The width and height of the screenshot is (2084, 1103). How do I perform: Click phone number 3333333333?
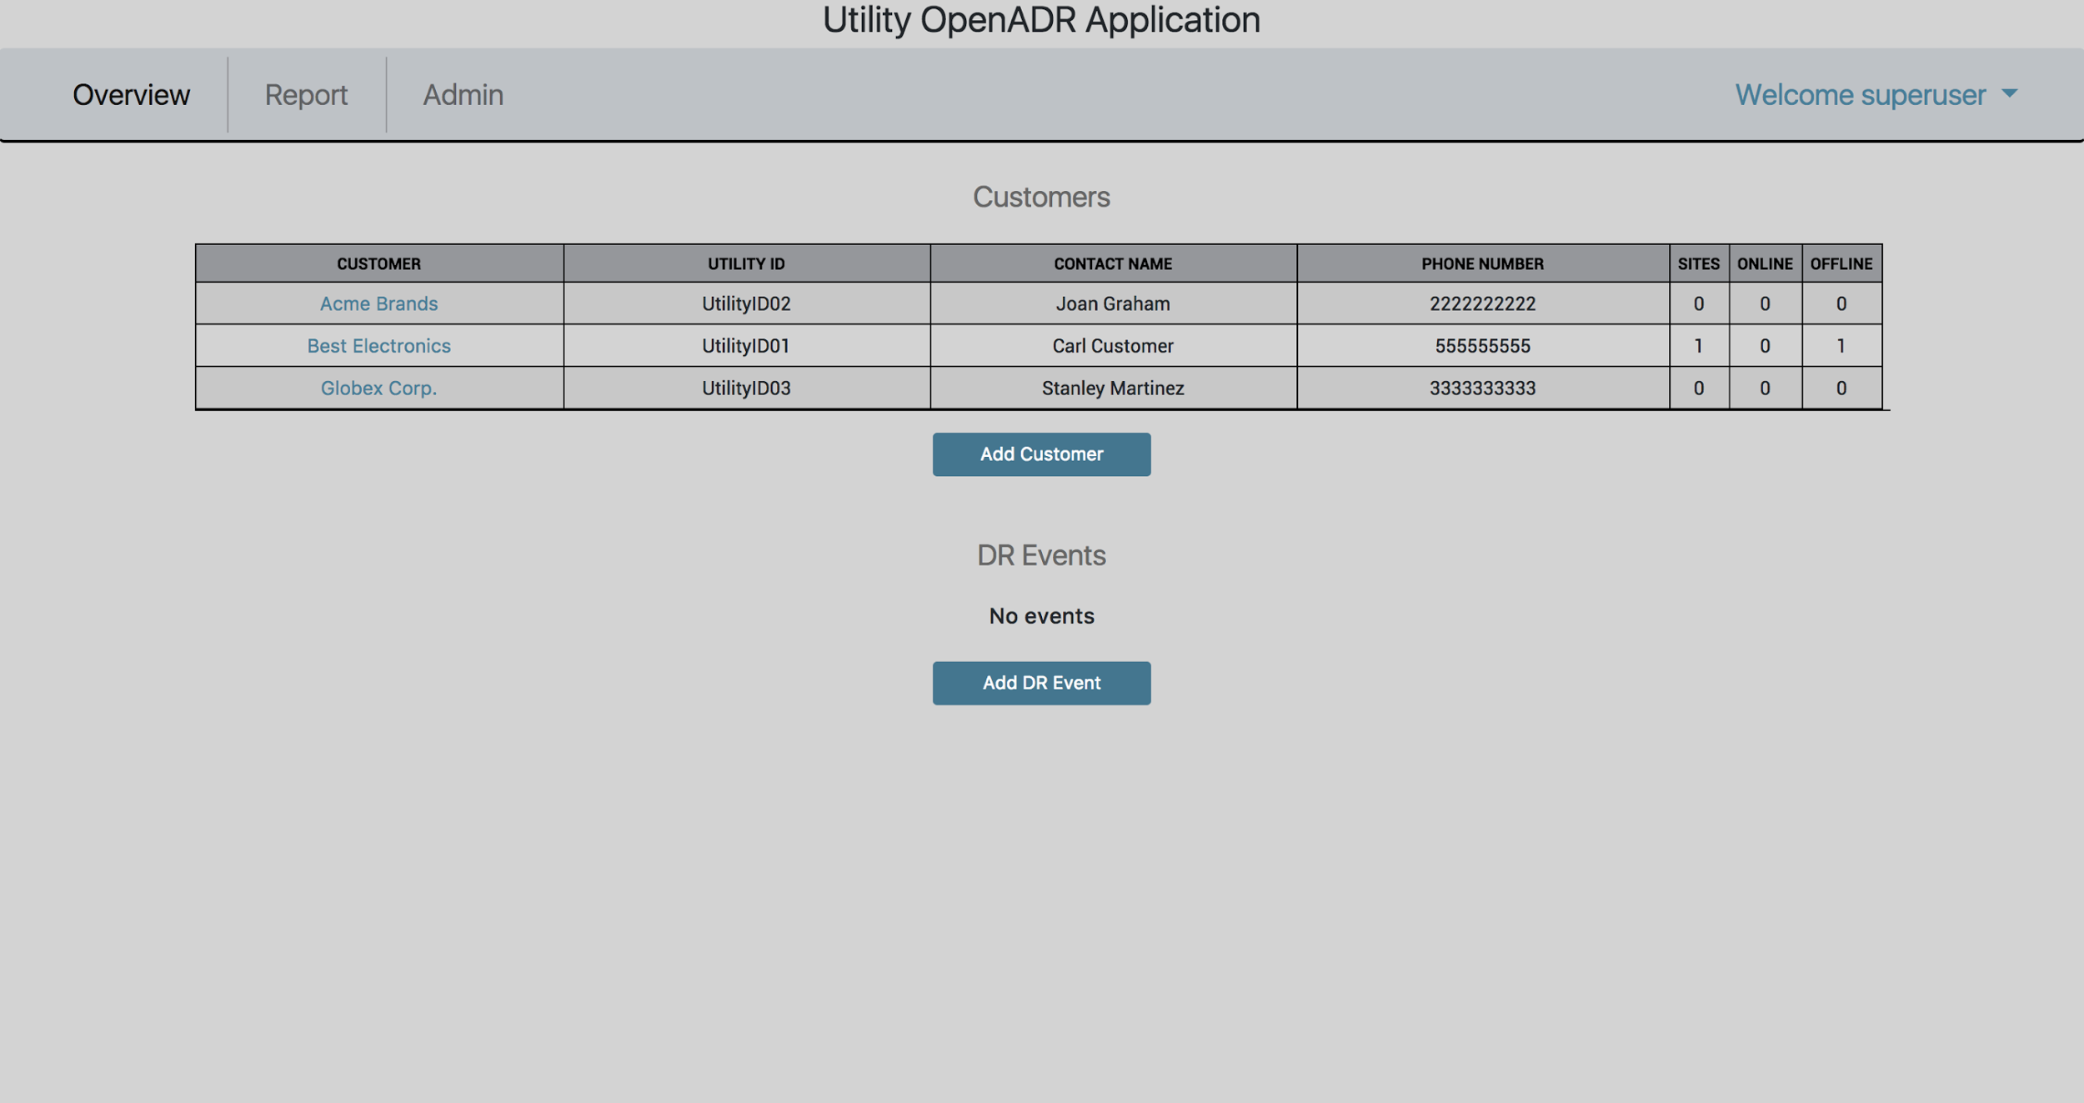pos(1482,389)
